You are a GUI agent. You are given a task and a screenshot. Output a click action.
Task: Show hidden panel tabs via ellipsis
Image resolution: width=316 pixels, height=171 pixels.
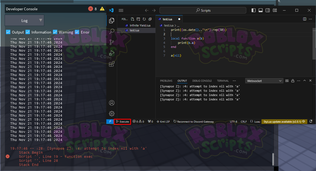click(x=234, y=81)
